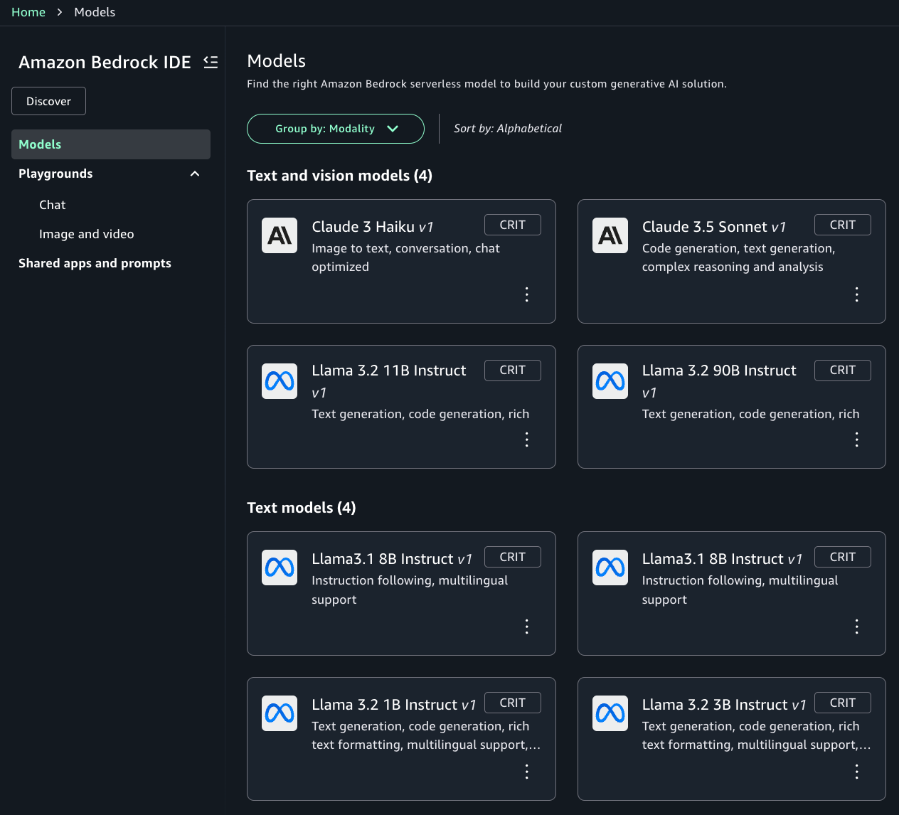Viewport: 899px width, 815px height.
Task: Click the Meta logo on Llama 3.2 90B Instruct
Action: click(610, 381)
